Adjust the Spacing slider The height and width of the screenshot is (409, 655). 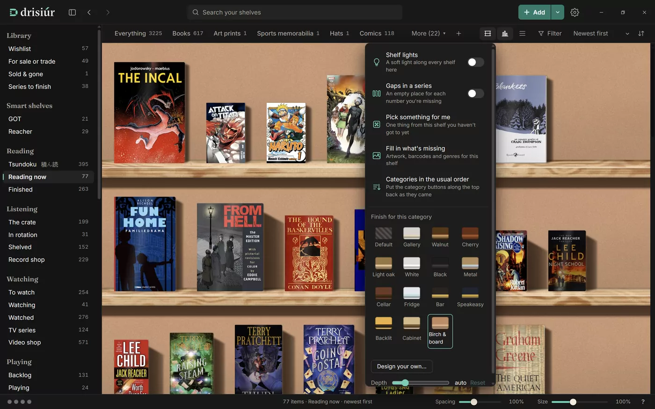click(480, 402)
